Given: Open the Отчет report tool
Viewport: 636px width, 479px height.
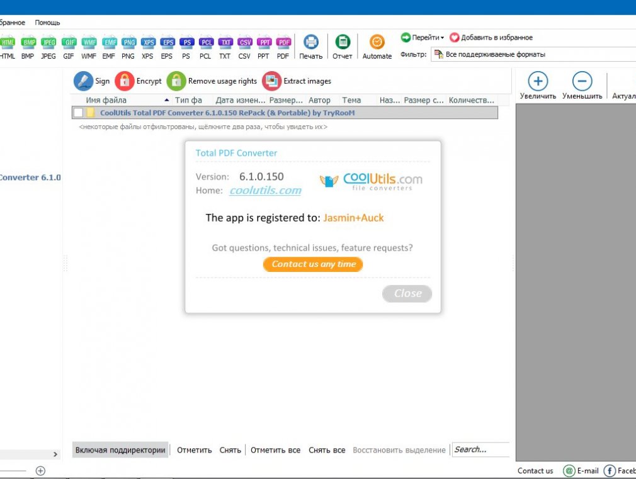Looking at the screenshot, I should tap(343, 47).
